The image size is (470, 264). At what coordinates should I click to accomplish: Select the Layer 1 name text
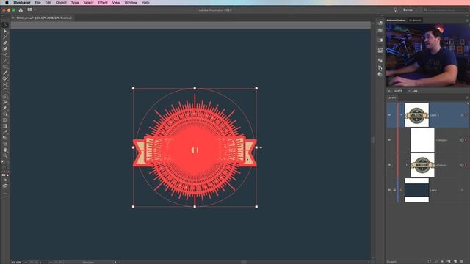click(x=434, y=191)
